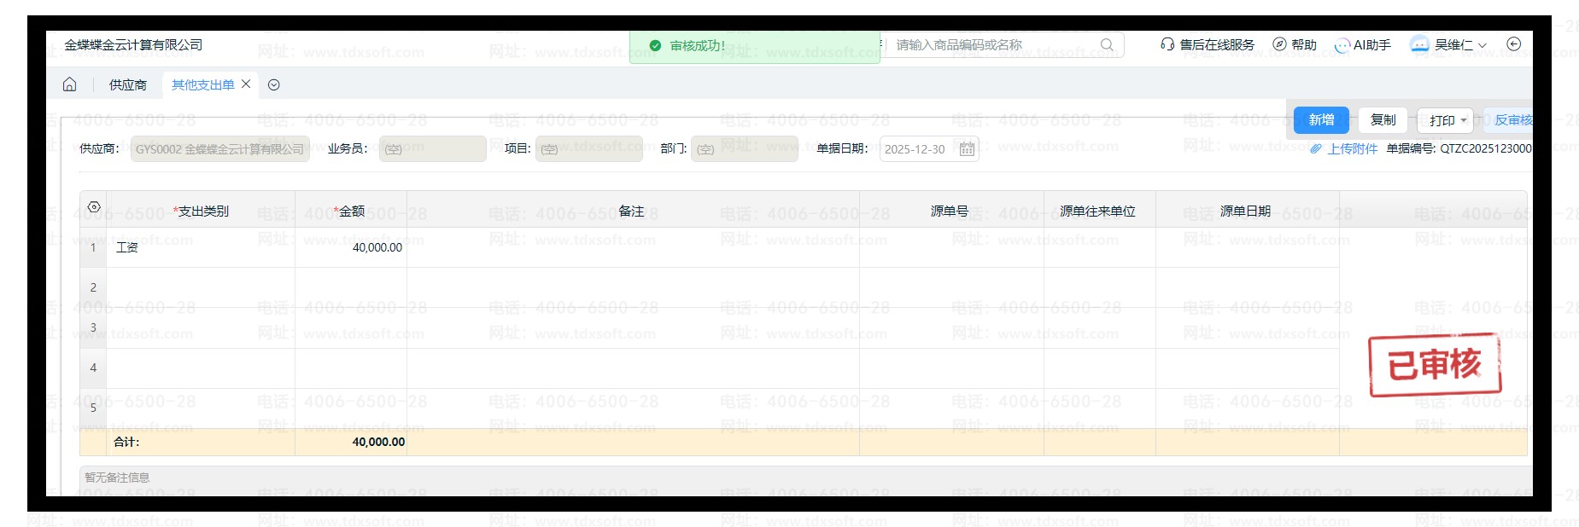1579x527 pixels.
Task: Switch to the 供应商 tab
Action: (x=127, y=84)
